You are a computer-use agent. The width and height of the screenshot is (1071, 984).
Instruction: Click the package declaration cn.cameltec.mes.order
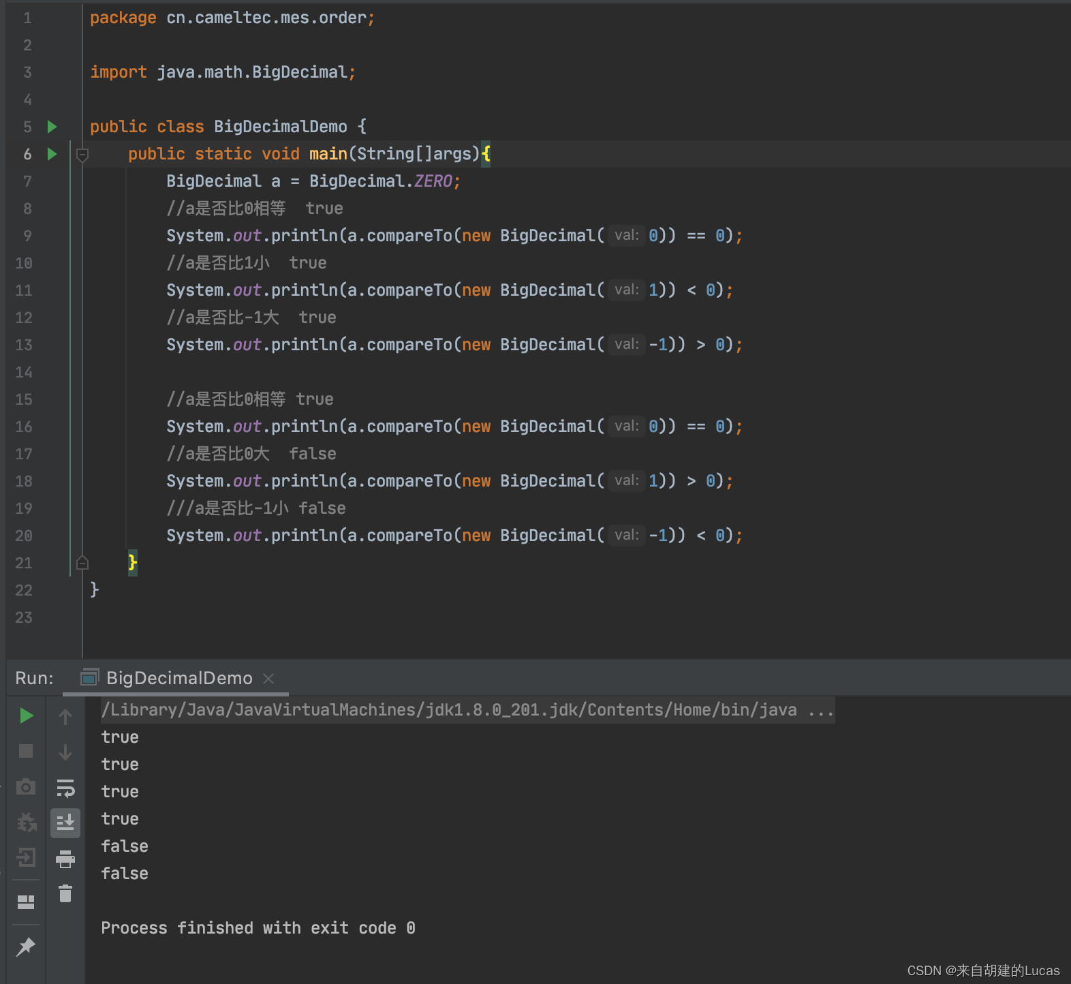click(266, 18)
